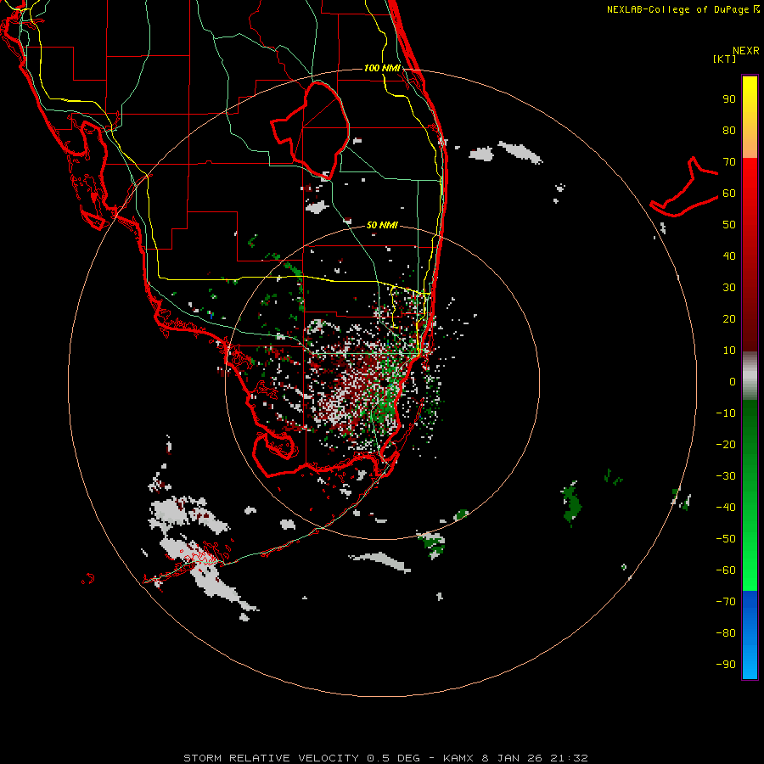Click the -50 value on the velocity scale
The image size is (764, 764).
pyautogui.click(x=726, y=539)
